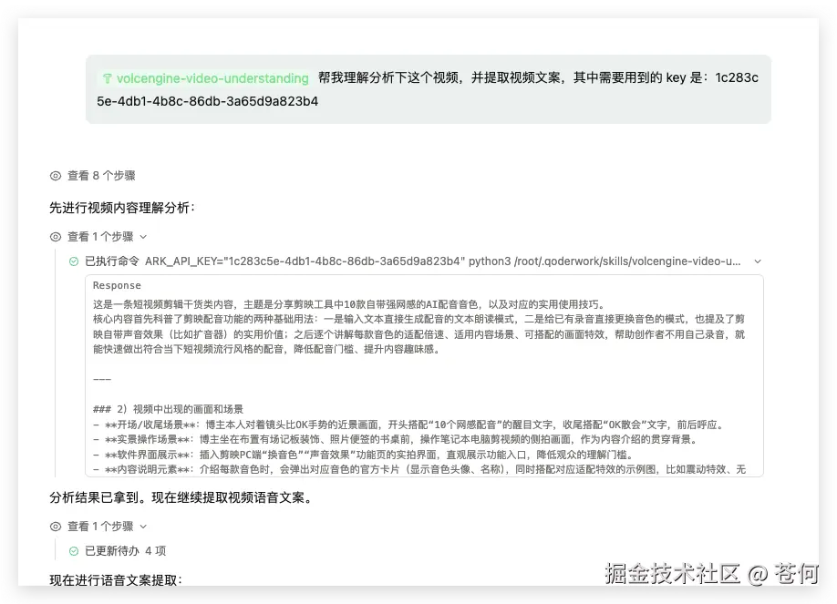Click the volcengine-video-understanding skill icon
The width and height of the screenshot is (837, 604).
pos(107,79)
